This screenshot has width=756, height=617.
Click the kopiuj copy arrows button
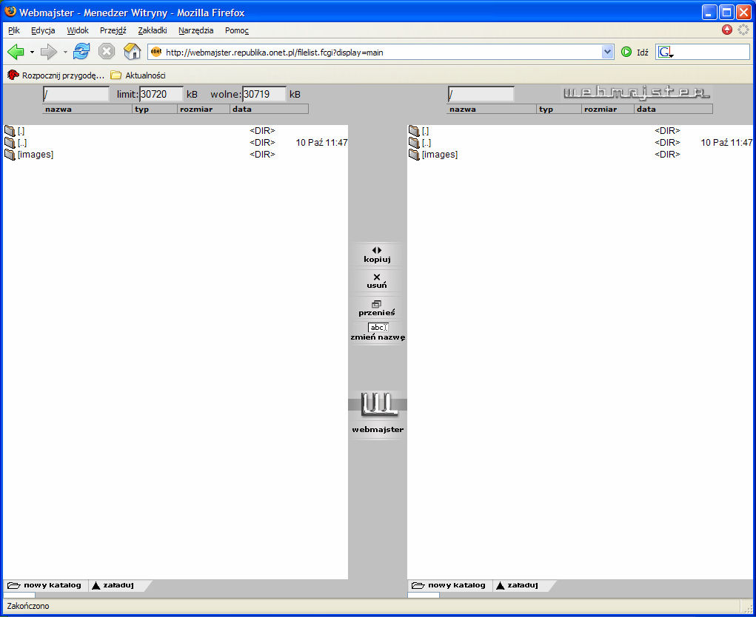(377, 254)
